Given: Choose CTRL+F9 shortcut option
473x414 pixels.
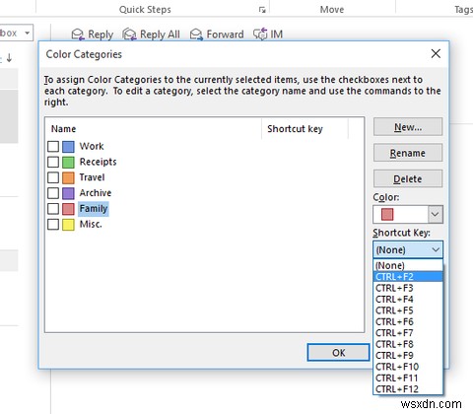Looking at the screenshot, I should 408,356.
